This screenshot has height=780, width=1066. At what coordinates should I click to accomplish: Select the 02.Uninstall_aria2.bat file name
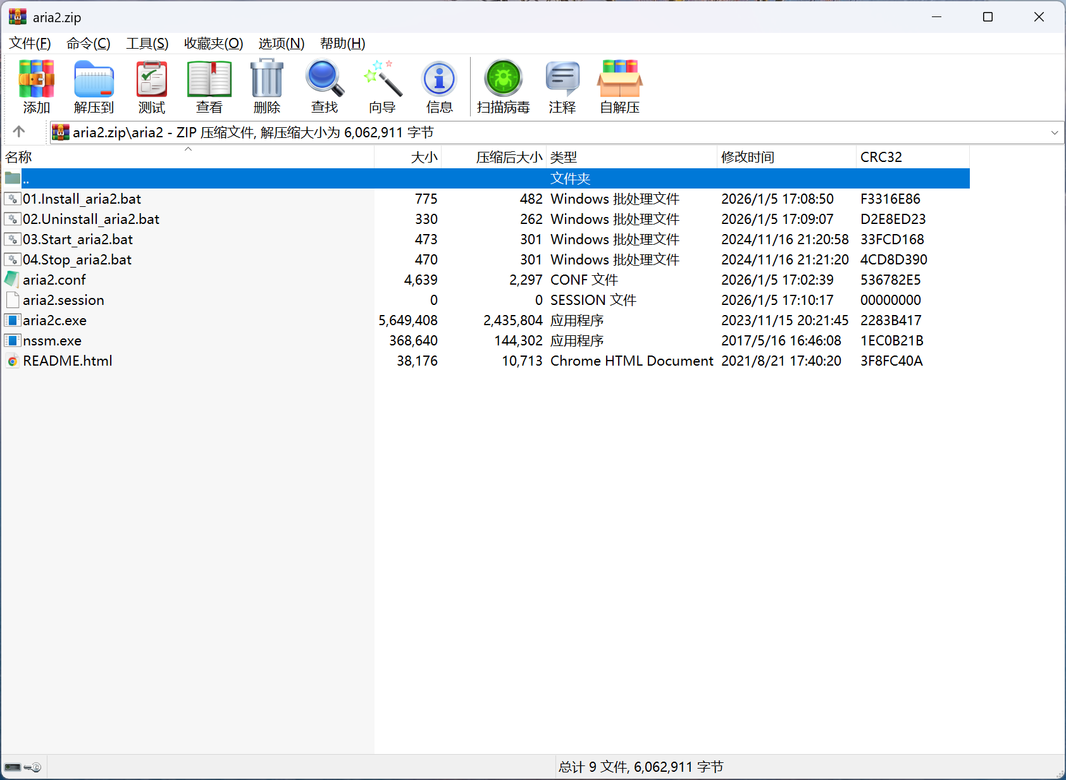point(91,219)
